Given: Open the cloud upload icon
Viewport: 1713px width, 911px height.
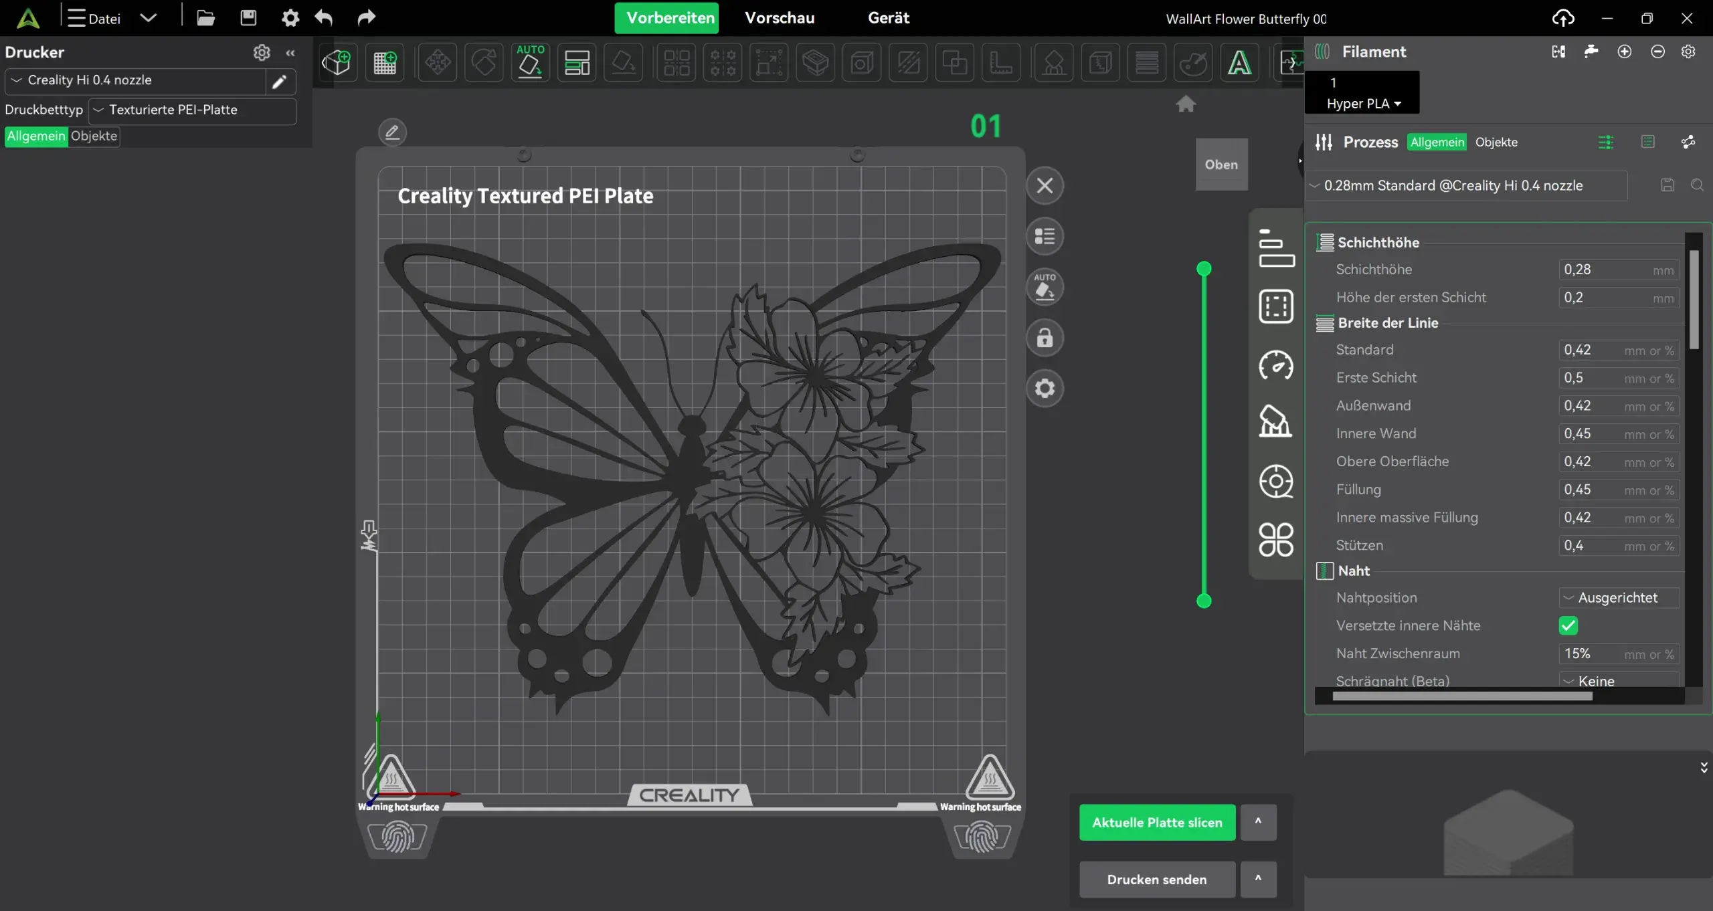Looking at the screenshot, I should [1563, 18].
